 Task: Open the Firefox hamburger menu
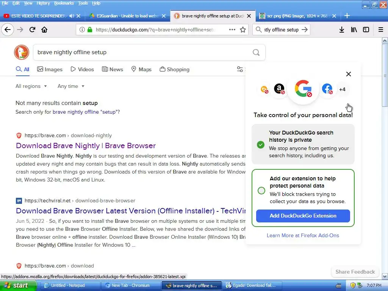point(380,30)
